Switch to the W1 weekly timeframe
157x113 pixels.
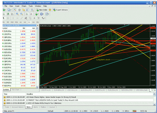[x=33, y=22]
